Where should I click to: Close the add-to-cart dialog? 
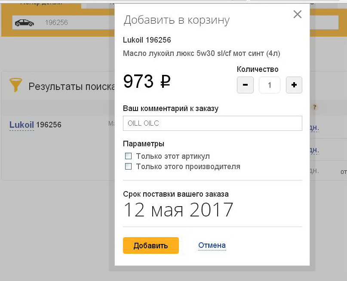pyautogui.click(x=297, y=14)
